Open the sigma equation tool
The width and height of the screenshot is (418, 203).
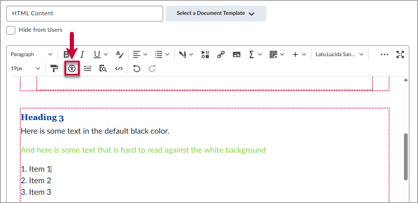(x=251, y=54)
